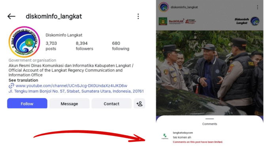Image resolution: width=277 pixels, height=158 pixels.
Task: Tap the Comments heading
Action: pos(209,124)
